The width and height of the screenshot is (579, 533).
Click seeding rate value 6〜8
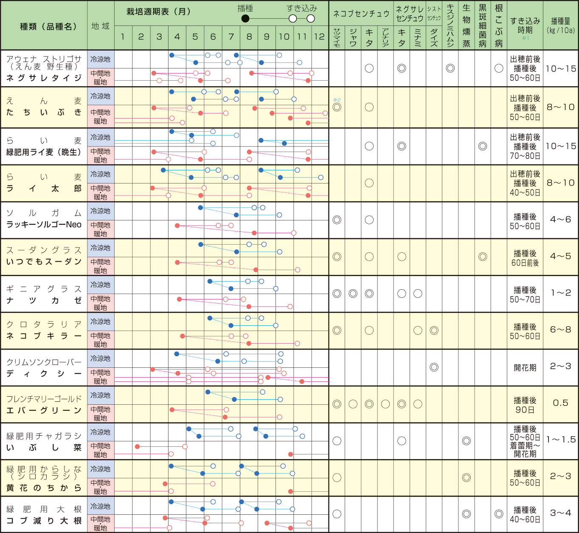point(561,329)
